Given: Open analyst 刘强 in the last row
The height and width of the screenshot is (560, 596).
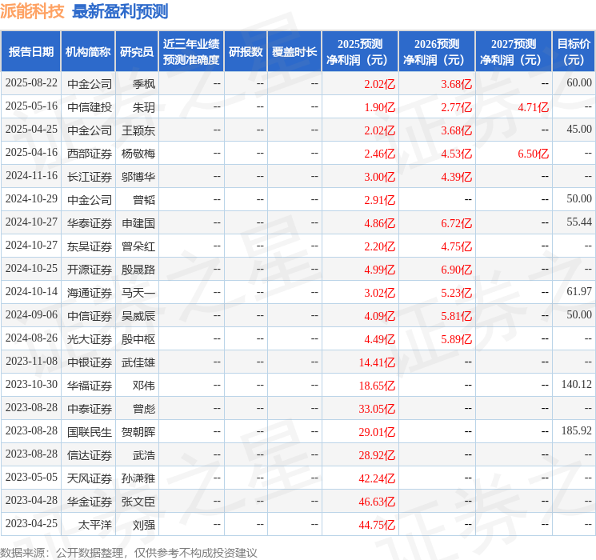Looking at the screenshot, I should (144, 525).
